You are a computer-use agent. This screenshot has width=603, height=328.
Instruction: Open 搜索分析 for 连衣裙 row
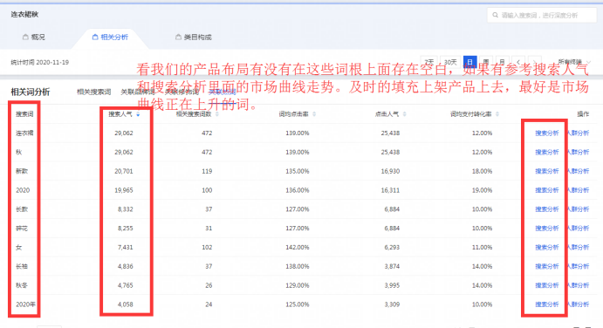(547, 133)
